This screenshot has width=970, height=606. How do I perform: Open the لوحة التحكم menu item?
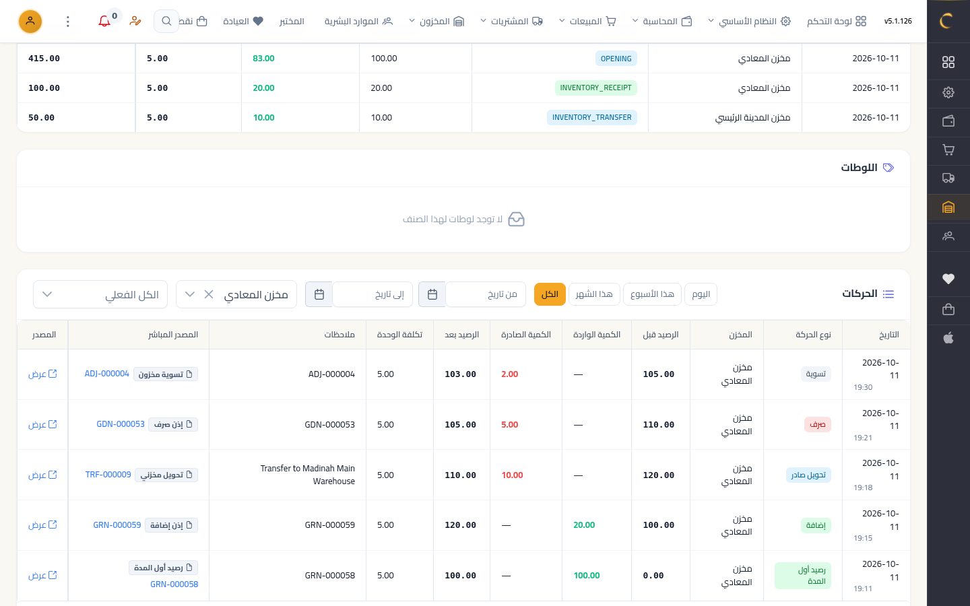point(837,22)
